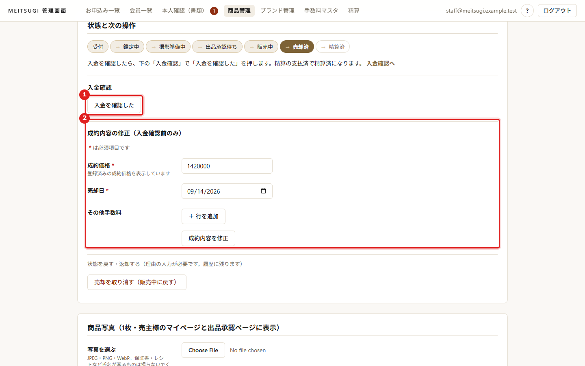Click the No file chosen text
This screenshot has height=366, width=585.
pyautogui.click(x=248, y=350)
